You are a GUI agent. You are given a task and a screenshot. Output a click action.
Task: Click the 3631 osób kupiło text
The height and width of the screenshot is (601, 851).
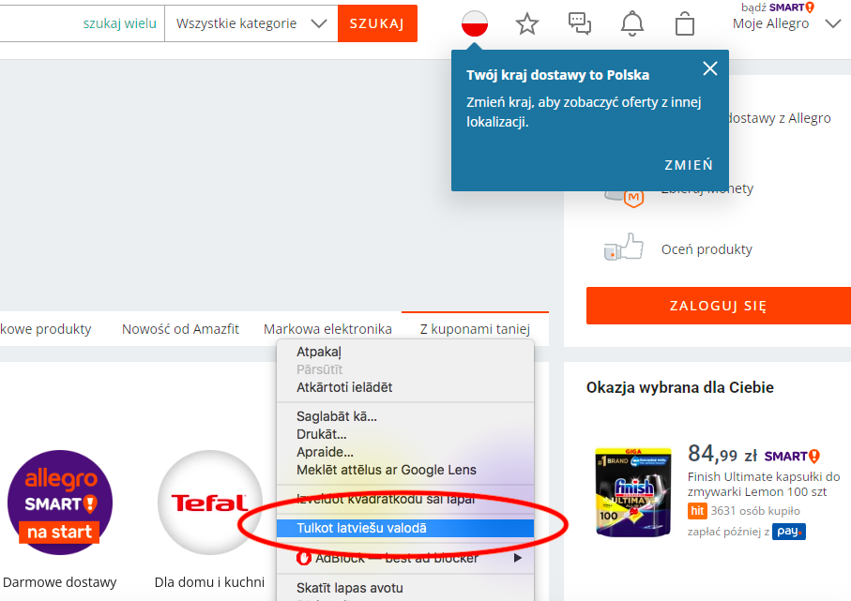click(755, 511)
